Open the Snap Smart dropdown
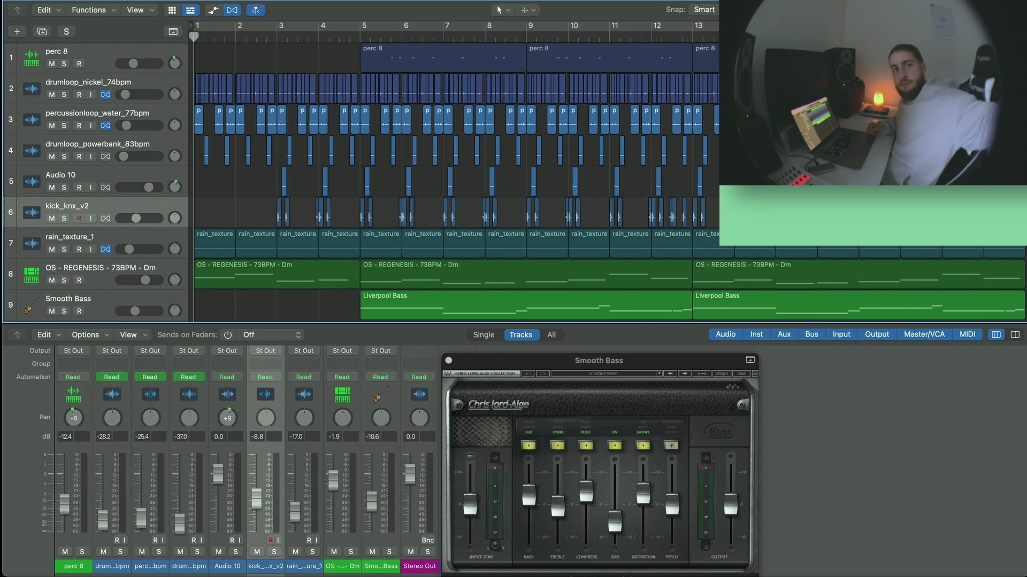 [704, 10]
